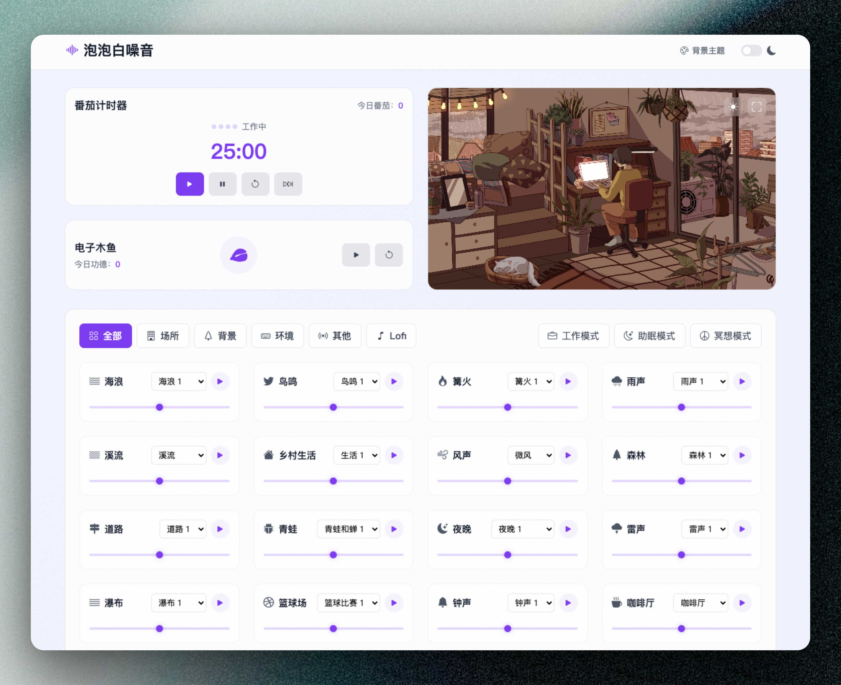This screenshot has height=685, width=841.
Task: Activate 助眠模式 sleep mode preset
Action: (x=649, y=336)
